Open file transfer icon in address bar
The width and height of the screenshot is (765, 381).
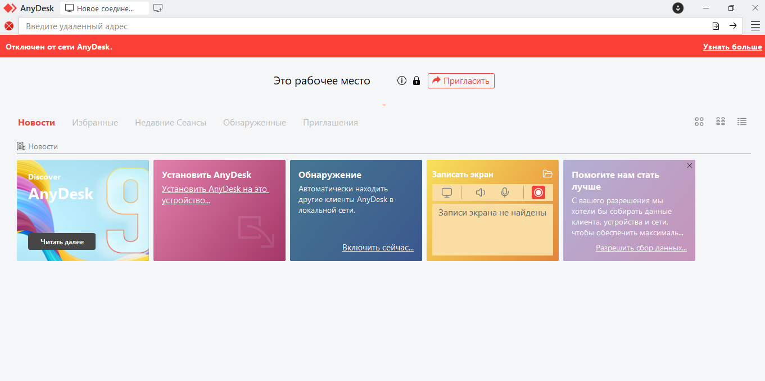(716, 26)
